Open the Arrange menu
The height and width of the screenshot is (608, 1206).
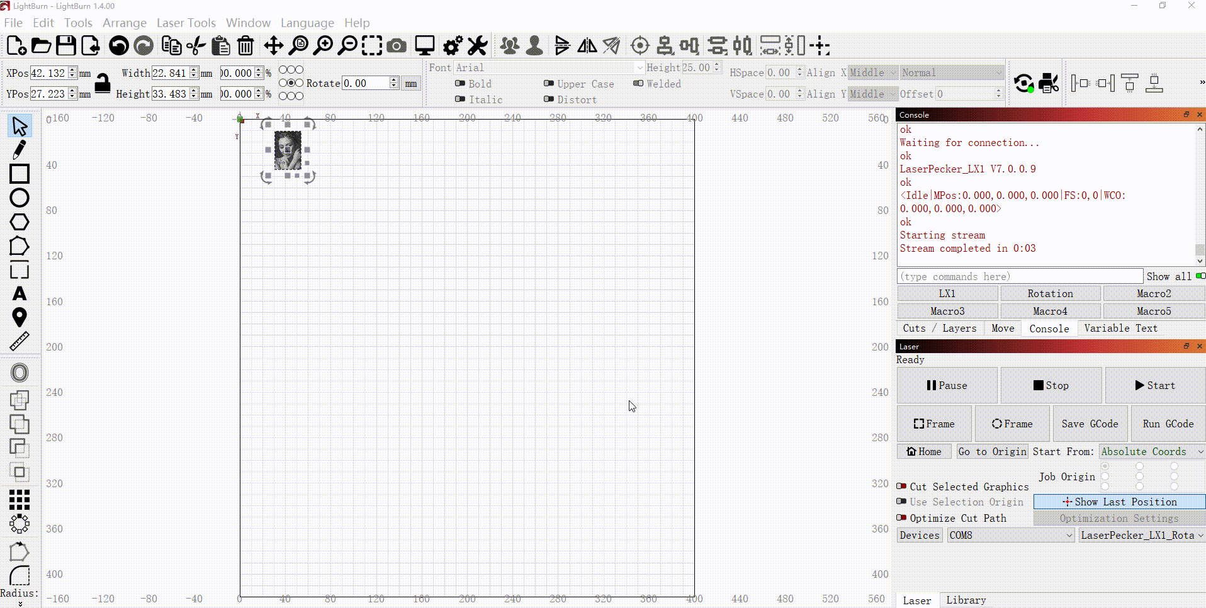pos(125,23)
